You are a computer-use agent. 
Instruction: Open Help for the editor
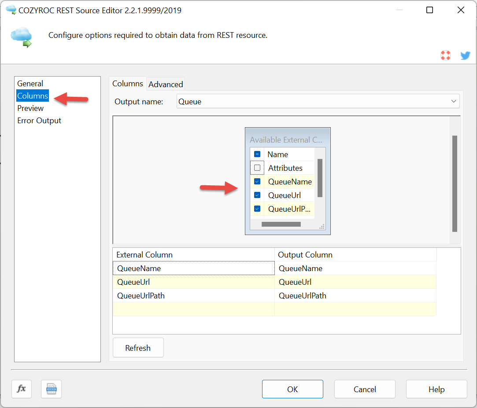436,389
